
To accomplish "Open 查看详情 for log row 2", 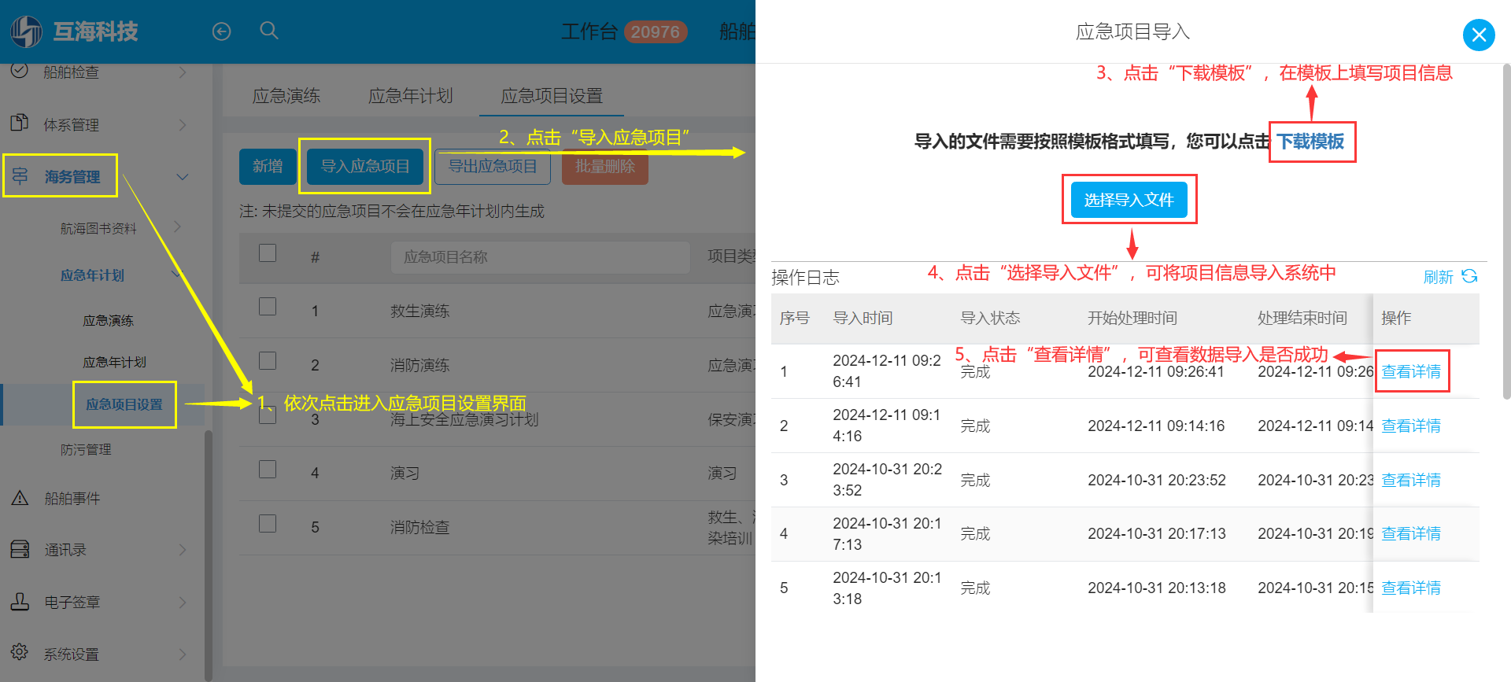I will point(1411,426).
